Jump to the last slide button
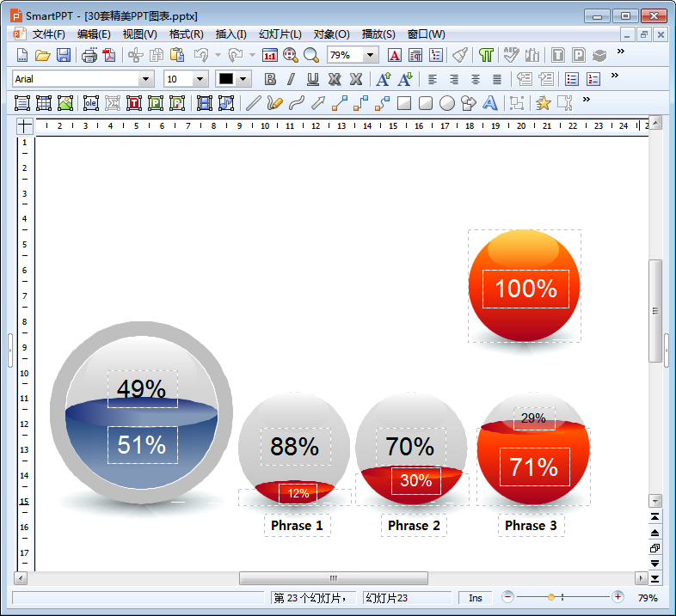This screenshot has height=616, width=676. 654,579
